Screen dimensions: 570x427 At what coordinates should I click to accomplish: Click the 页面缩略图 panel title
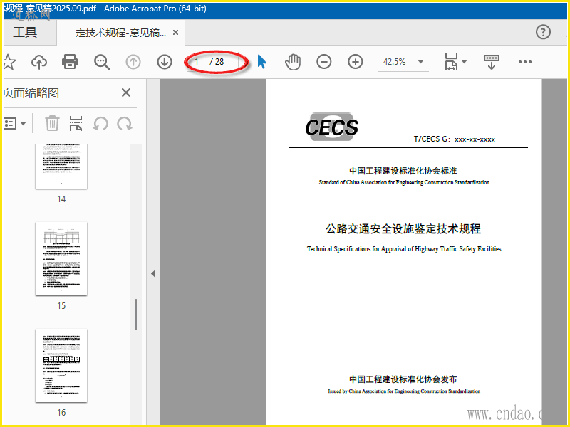pyautogui.click(x=31, y=93)
